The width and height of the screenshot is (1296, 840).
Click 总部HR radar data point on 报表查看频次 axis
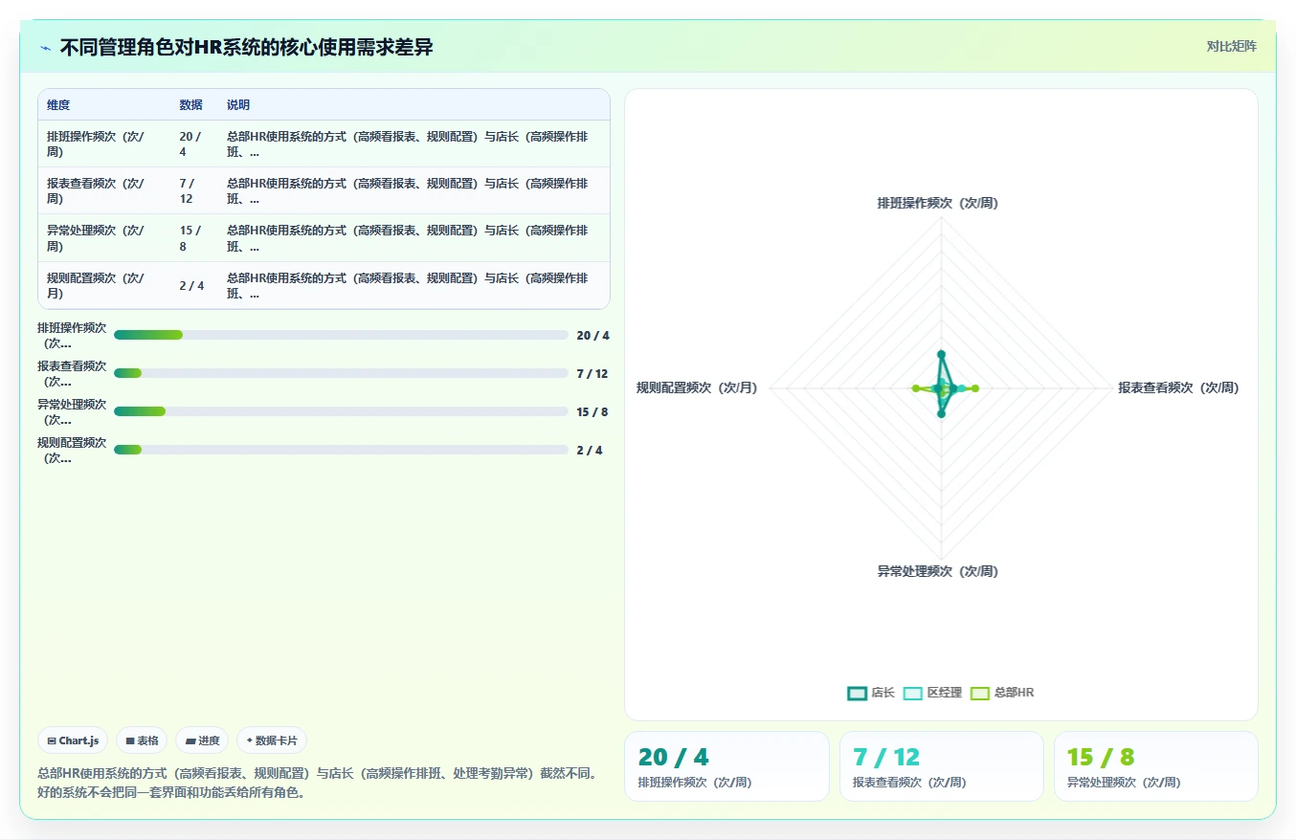click(975, 387)
